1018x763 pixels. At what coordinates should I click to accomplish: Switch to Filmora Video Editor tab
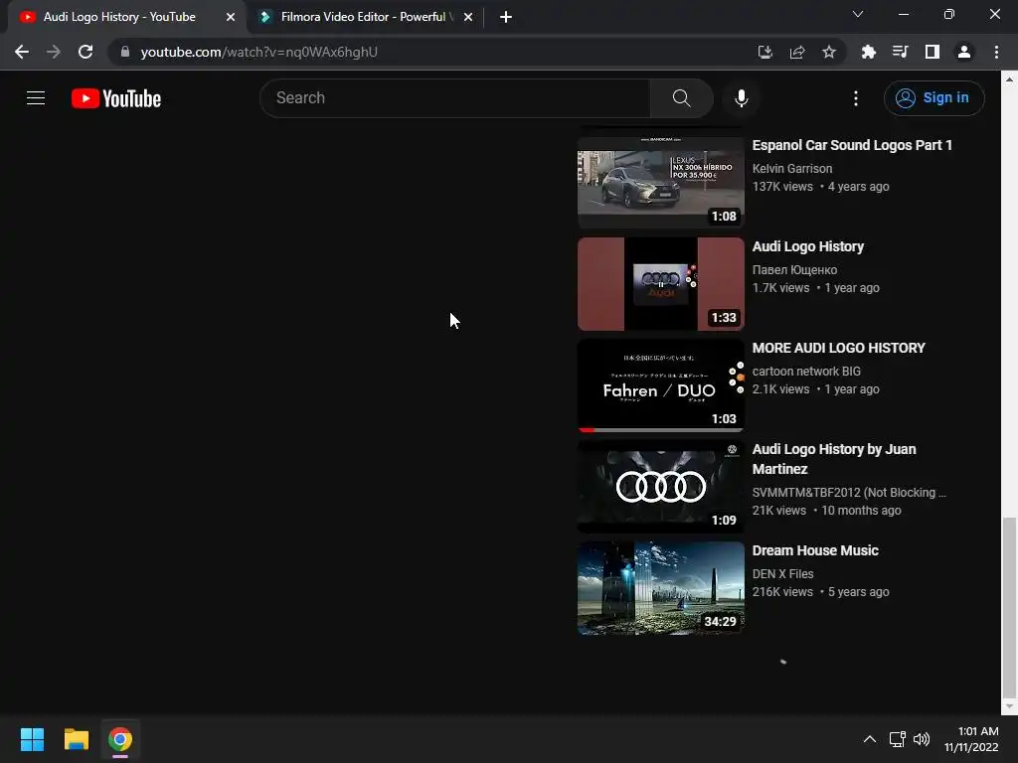point(367,17)
